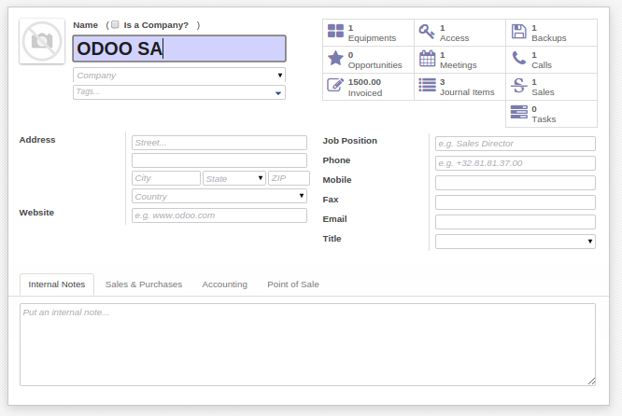
Task: Open the Journal Items list icon
Action: point(427,86)
